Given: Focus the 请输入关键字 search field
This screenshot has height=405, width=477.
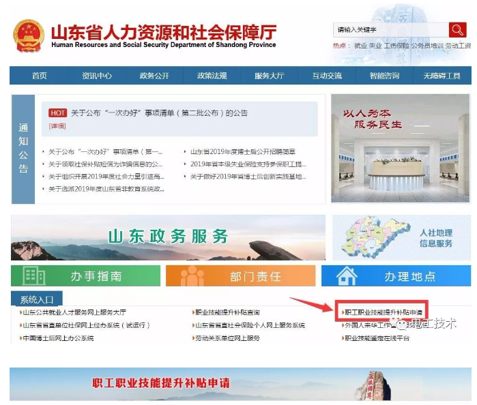Looking at the screenshot, I should click(391, 30).
